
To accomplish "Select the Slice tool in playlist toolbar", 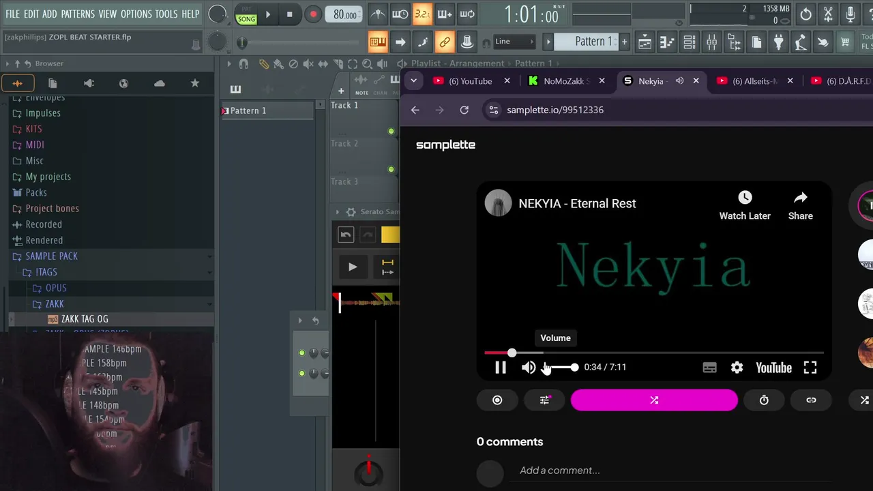I will pos(338,63).
